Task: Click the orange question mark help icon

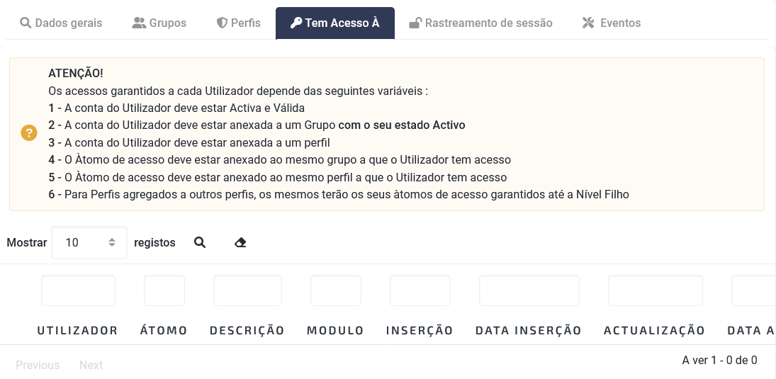Action: 29,133
